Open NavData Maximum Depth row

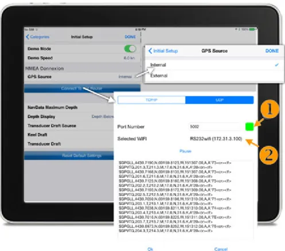click(69, 107)
